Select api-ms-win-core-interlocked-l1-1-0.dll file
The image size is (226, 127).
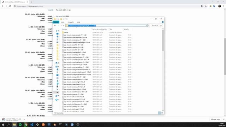pos(76,57)
